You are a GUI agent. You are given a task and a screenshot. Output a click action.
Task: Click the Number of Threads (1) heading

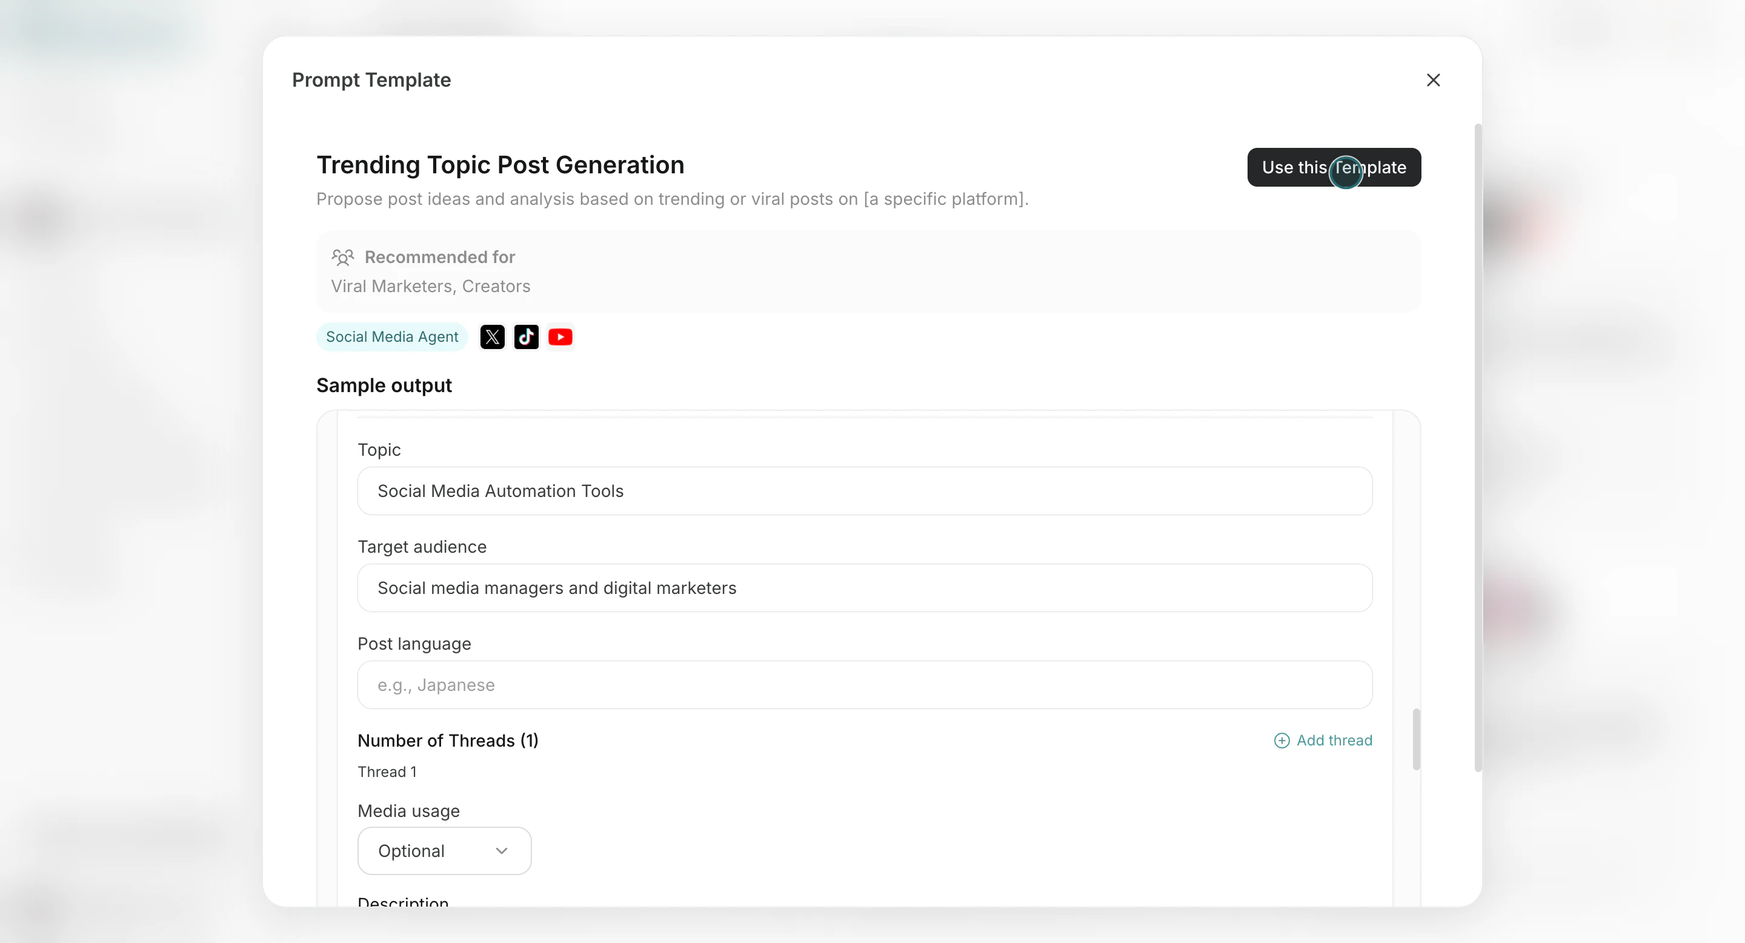coord(448,741)
